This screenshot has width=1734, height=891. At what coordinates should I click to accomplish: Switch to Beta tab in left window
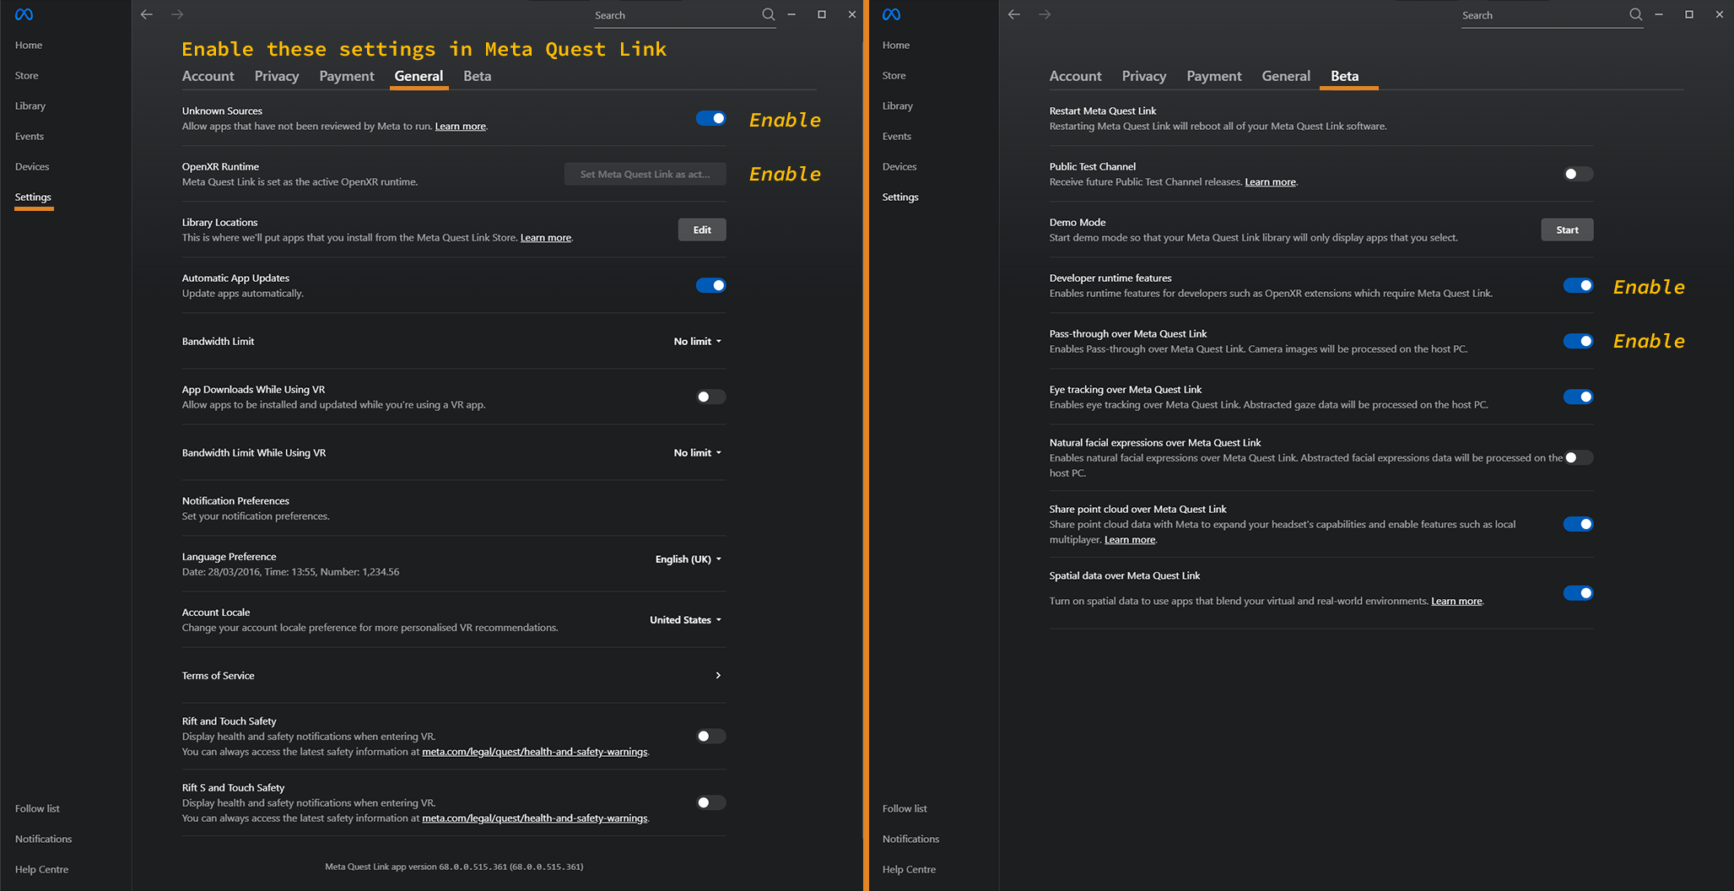(477, 76)
